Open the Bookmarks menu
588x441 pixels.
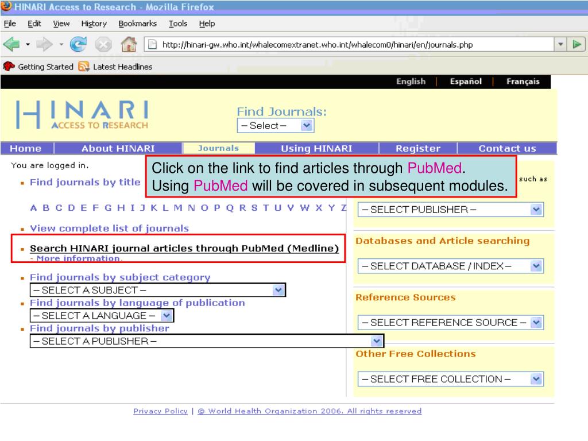tap(138, 24)
